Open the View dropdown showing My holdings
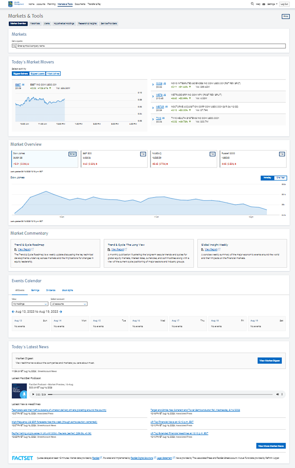The width and height of the screenshot is (295, 468). coord(30,304)
